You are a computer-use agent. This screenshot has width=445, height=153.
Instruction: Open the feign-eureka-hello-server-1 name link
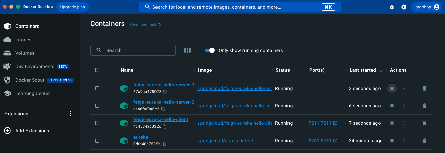[164, 85]
